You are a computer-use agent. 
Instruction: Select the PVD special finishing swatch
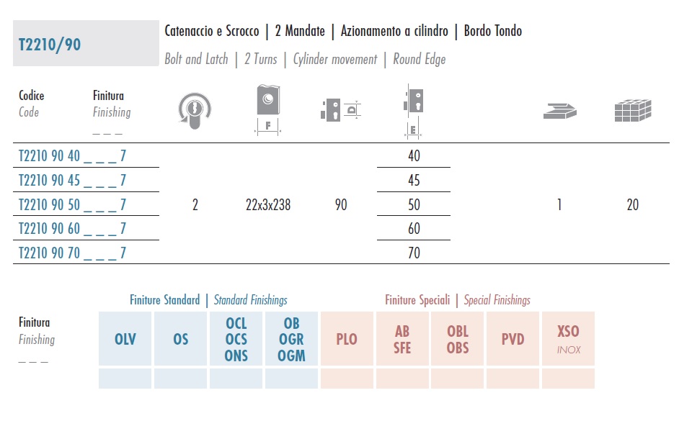513,339
